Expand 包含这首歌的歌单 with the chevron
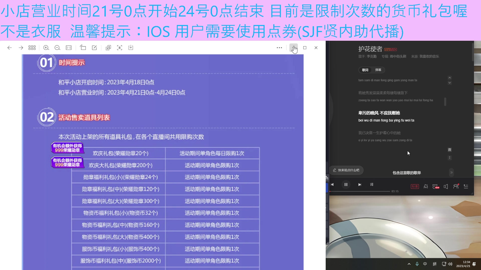Image resolution: width=481 pixels, height=270 pixels. pyautogui.click(x=452, y=172)
